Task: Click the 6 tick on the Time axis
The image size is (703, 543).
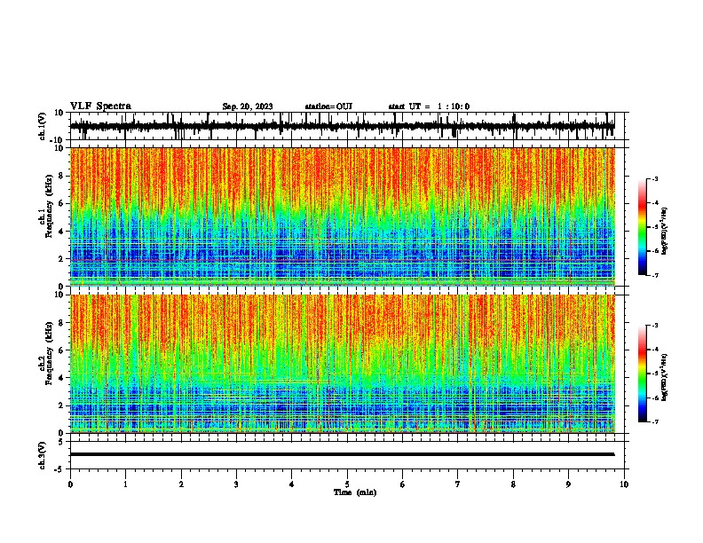Action: pos(403,484)
